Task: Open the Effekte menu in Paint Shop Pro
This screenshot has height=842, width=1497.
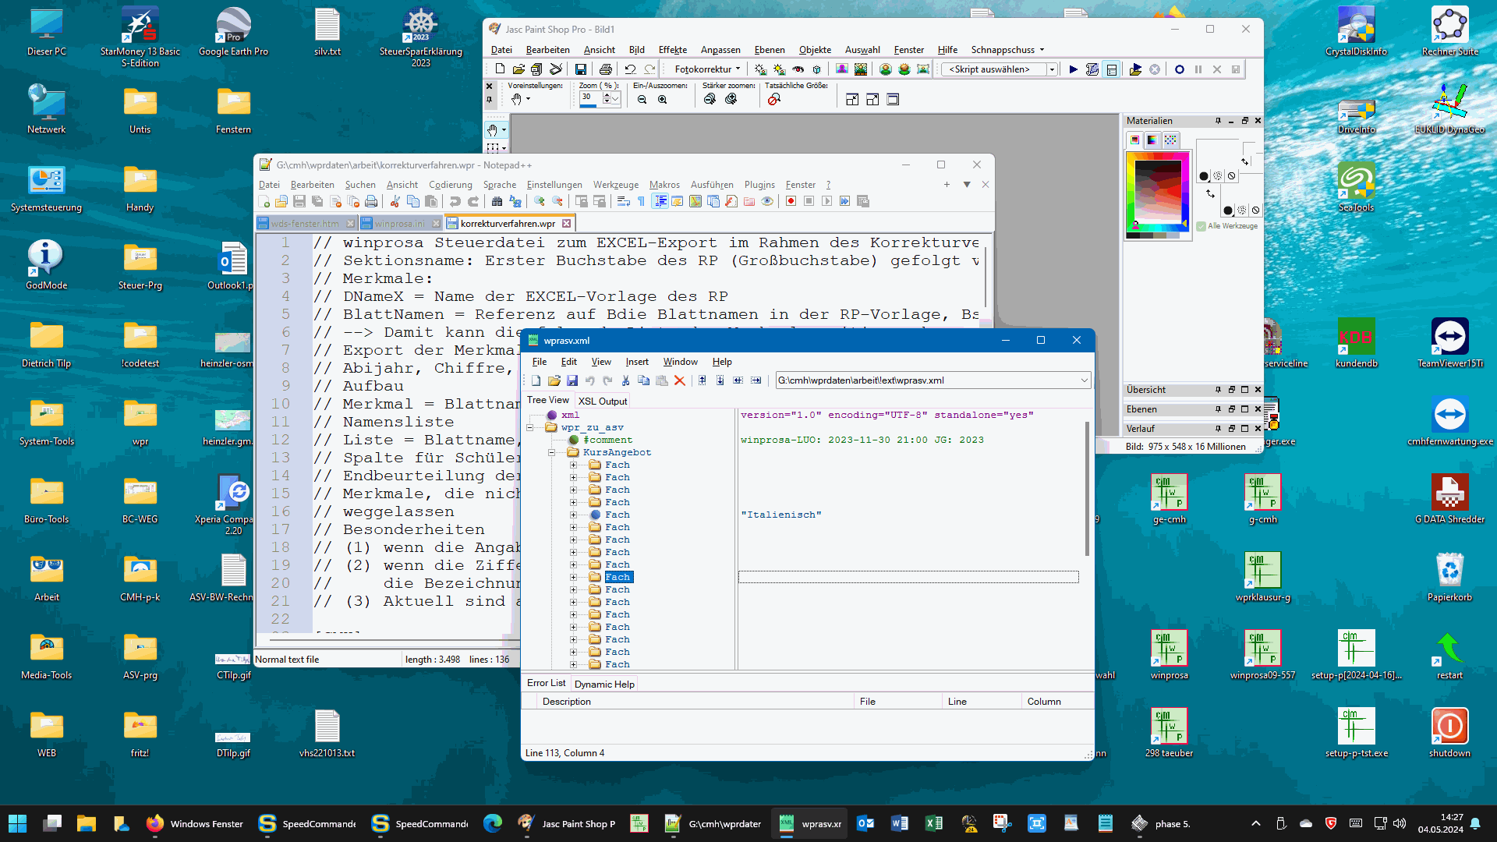Action: tap(672, 50)
